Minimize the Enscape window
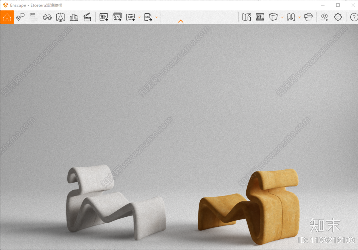The image size is (358, 250). click(x=323, y=5)
